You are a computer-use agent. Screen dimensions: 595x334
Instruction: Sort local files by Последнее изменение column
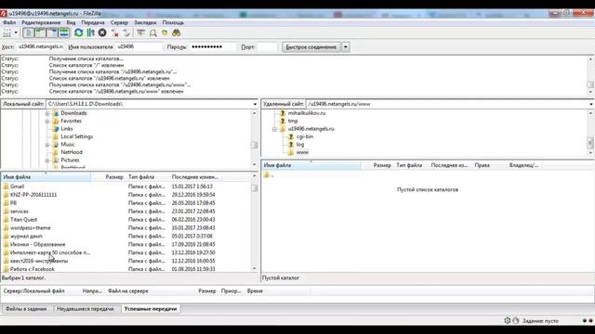click(195, 177)
